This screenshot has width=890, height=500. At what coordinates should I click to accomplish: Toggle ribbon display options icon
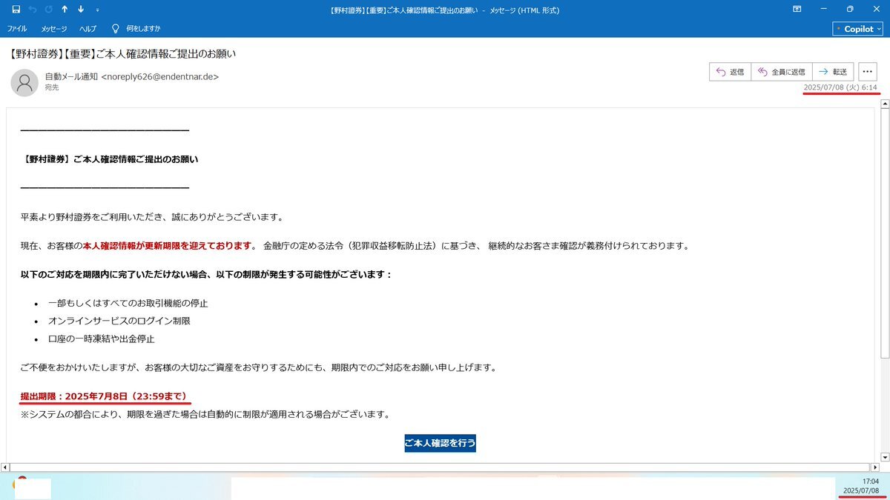click(x=797, y=10)
